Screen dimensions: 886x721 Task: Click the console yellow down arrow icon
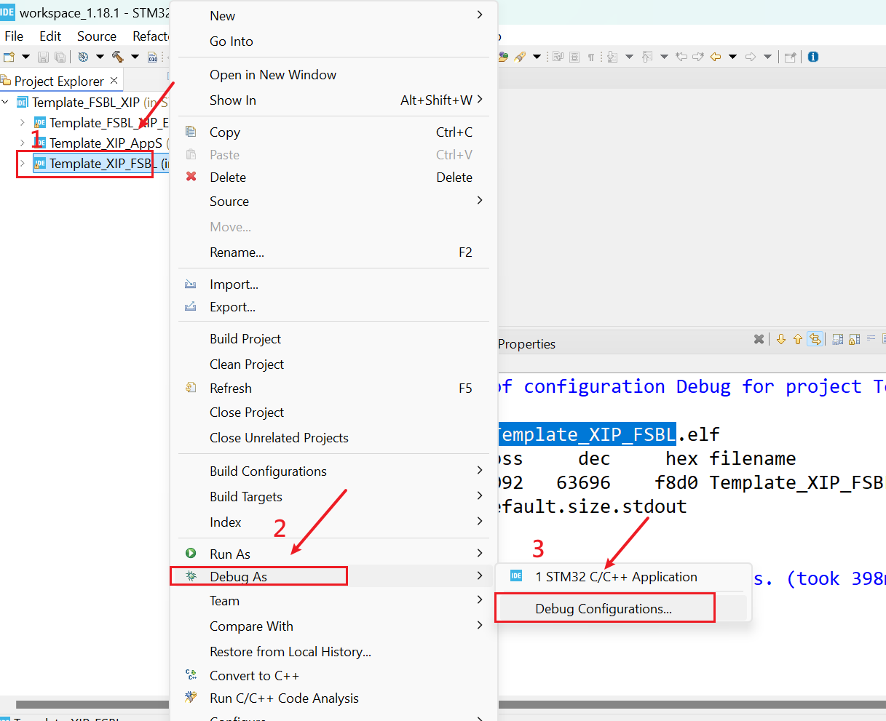point(781,339)
